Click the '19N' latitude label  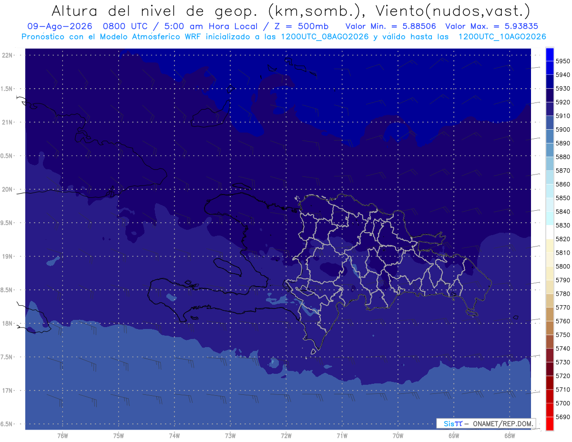[x=7, y=257]
